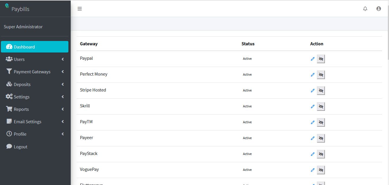Click the Payeer gateway name
The width and height of the screenshot is (389, 185).
[x=87, y=138]
